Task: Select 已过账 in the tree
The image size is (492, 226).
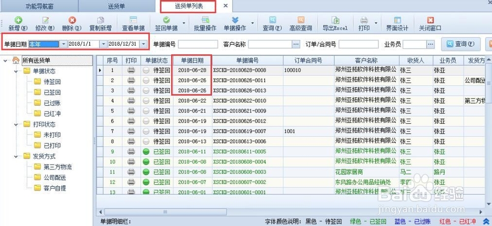Action: tap(52, 103)
